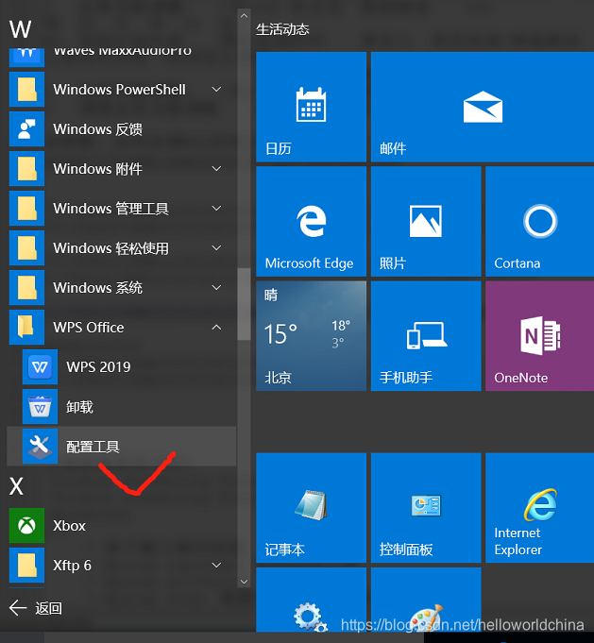Click the Windows 附件 label
The image size is (594, 643).
(97, 169)
